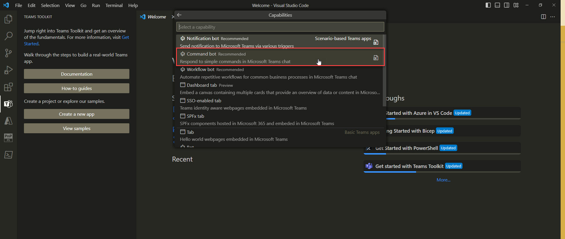Split the editor right
This screenshot has width=565, height=239.
(x=543, y=17)
